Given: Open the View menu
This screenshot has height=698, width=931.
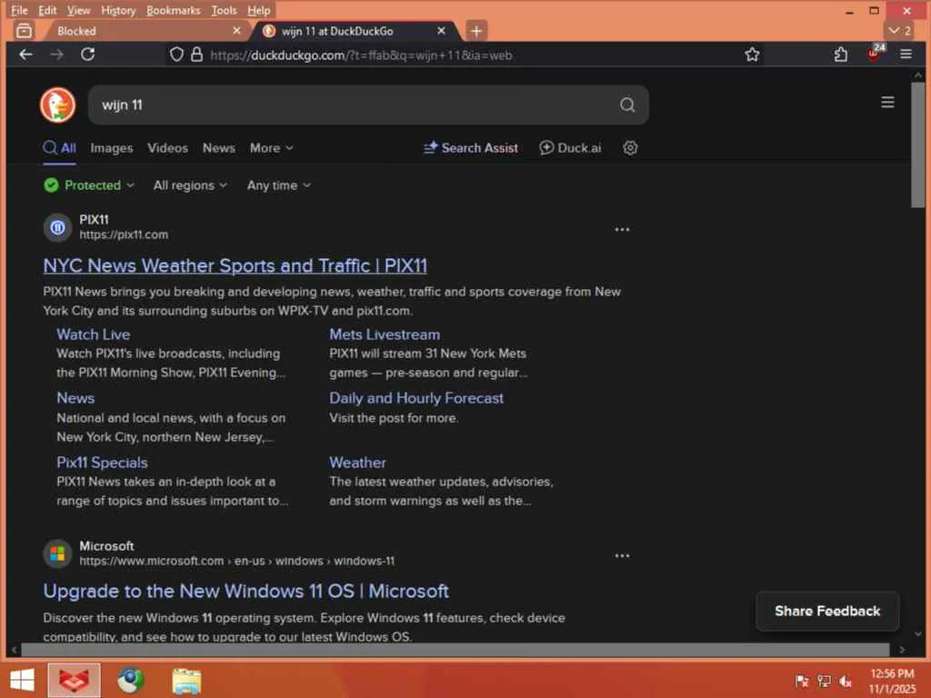Looking at the screenshot, I should point(78,11).
